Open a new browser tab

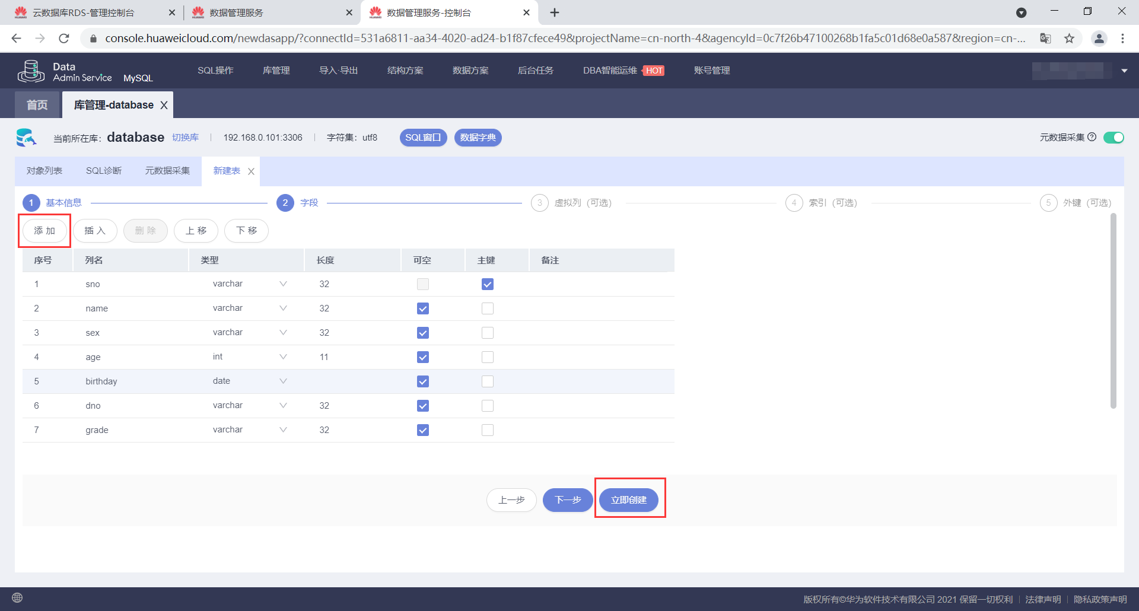coord(555,12)
